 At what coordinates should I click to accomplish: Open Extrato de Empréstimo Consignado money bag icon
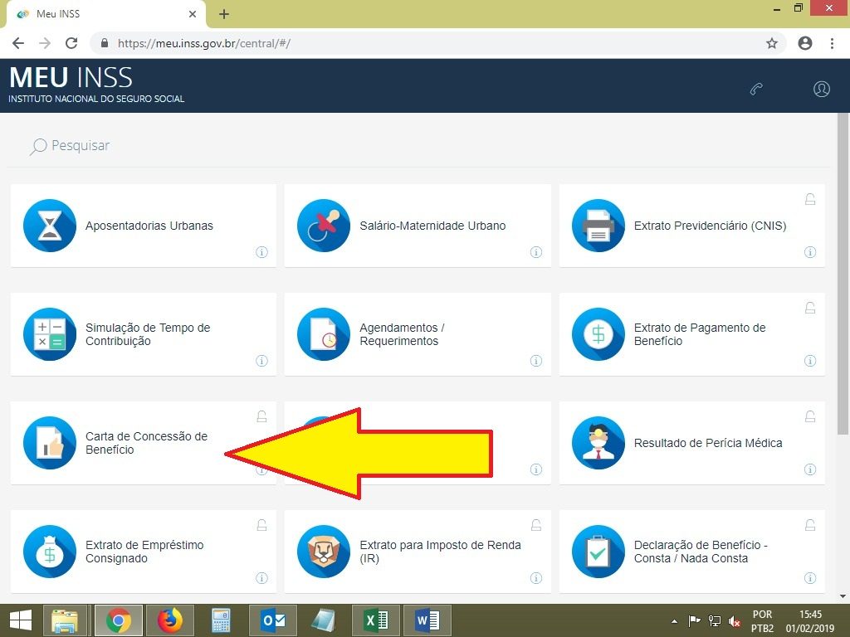50,552
